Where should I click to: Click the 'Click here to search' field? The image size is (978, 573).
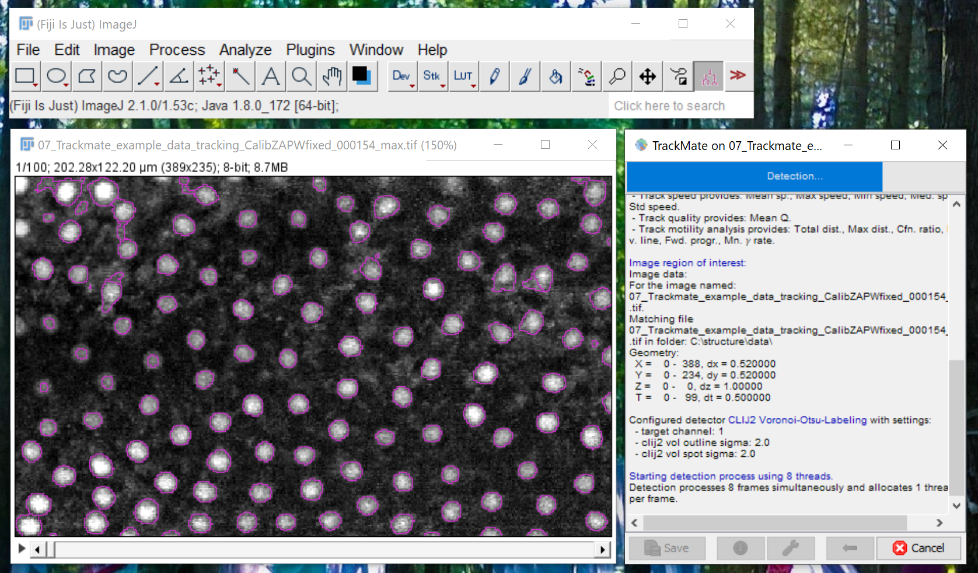coord(680,106)
